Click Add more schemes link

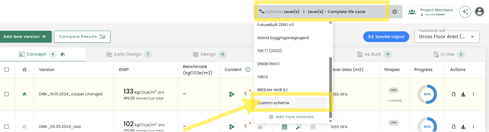[291, 117]
